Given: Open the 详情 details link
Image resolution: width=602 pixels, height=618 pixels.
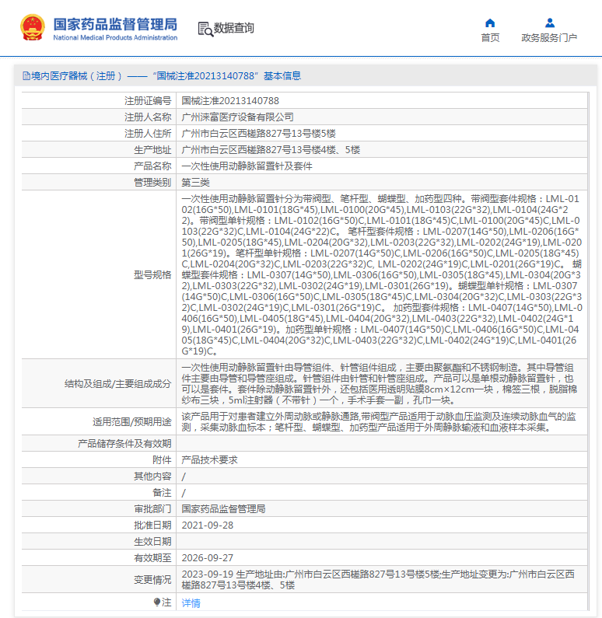Looking at the screenshot, I should (x=191, y=602).
